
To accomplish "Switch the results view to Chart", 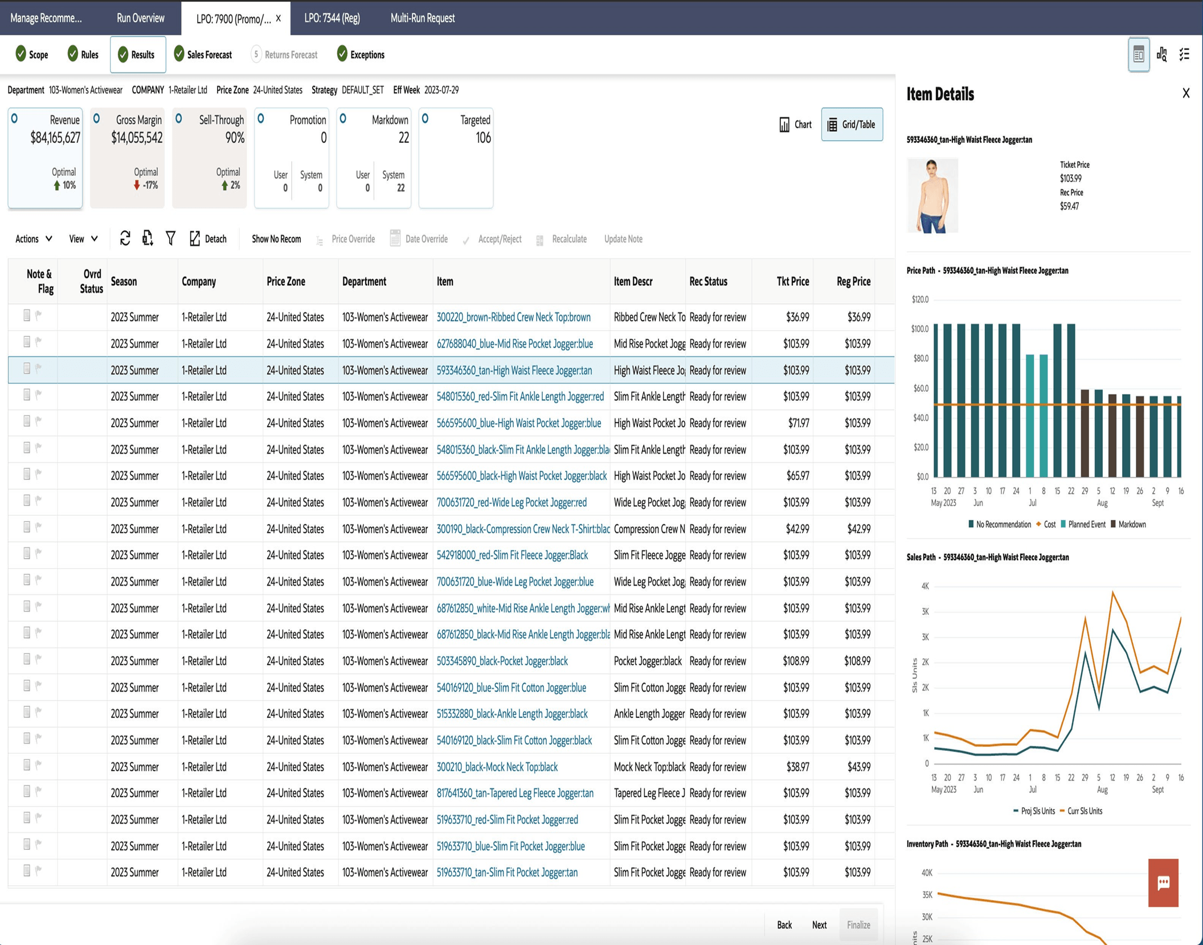I will (795, 125).
